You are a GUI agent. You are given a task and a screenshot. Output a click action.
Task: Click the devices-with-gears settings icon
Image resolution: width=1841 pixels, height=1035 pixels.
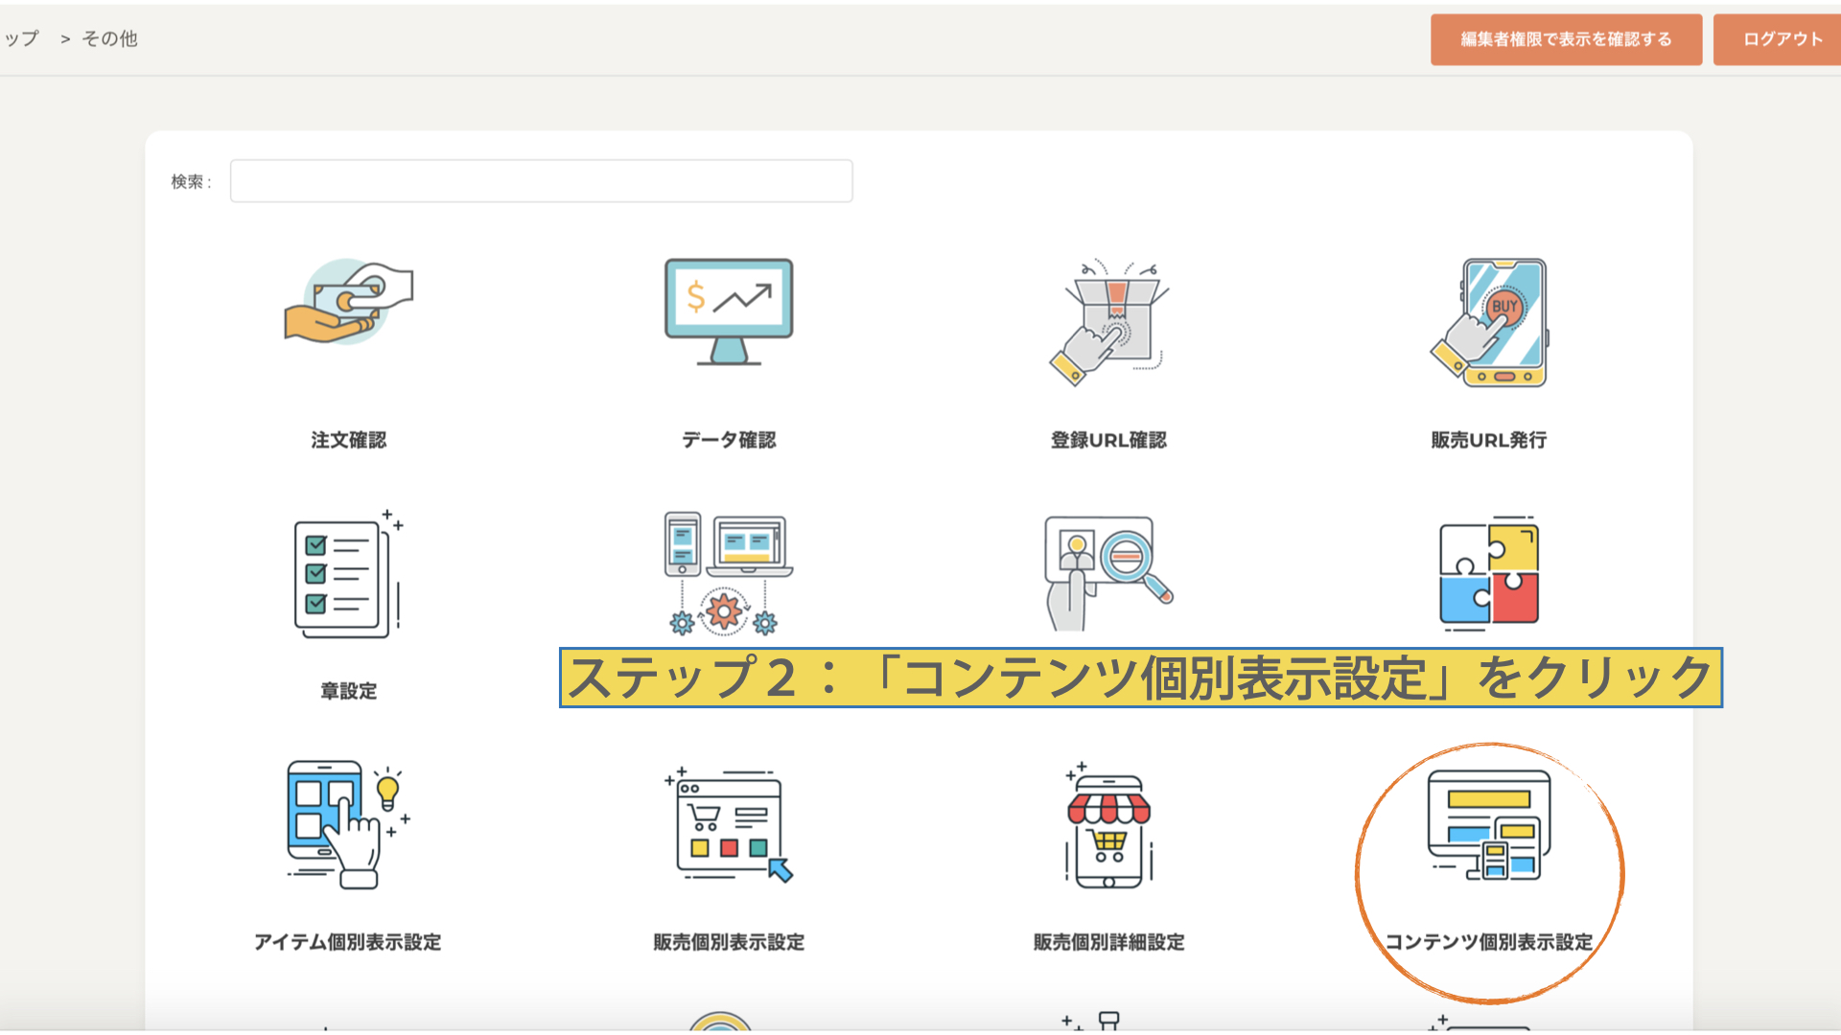[x=729, y=573]
